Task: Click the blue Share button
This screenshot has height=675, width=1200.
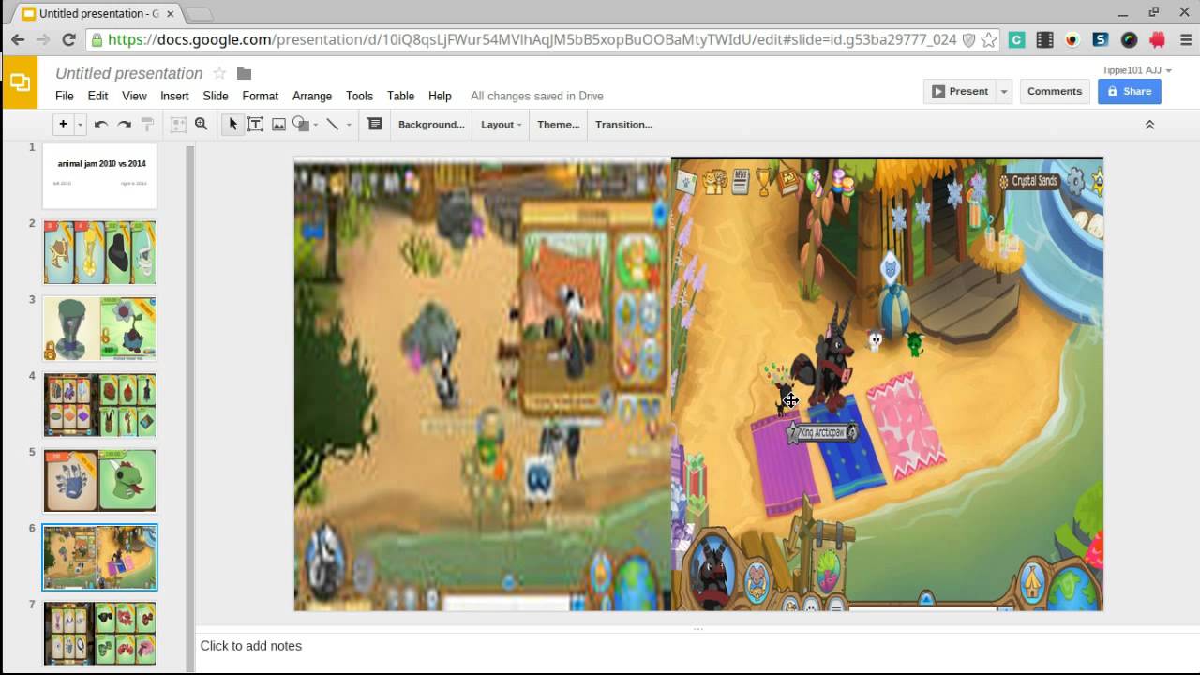Action: [1130, 91]
